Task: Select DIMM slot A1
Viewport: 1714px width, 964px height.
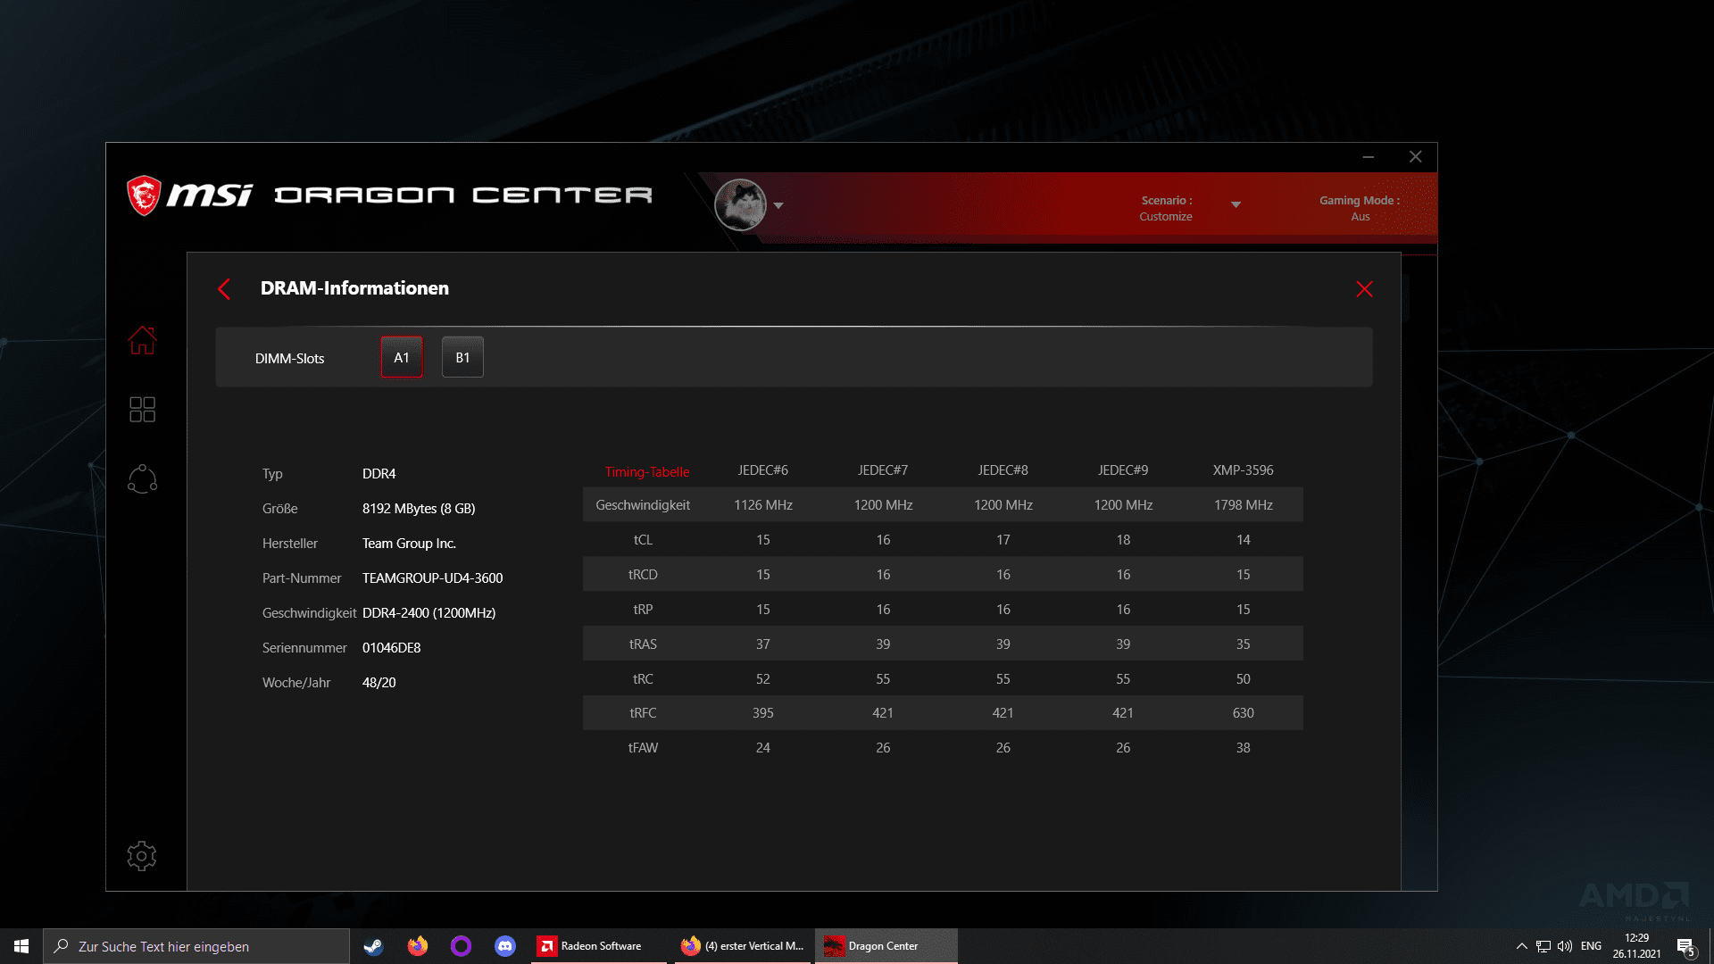Action: pos(402,357)
